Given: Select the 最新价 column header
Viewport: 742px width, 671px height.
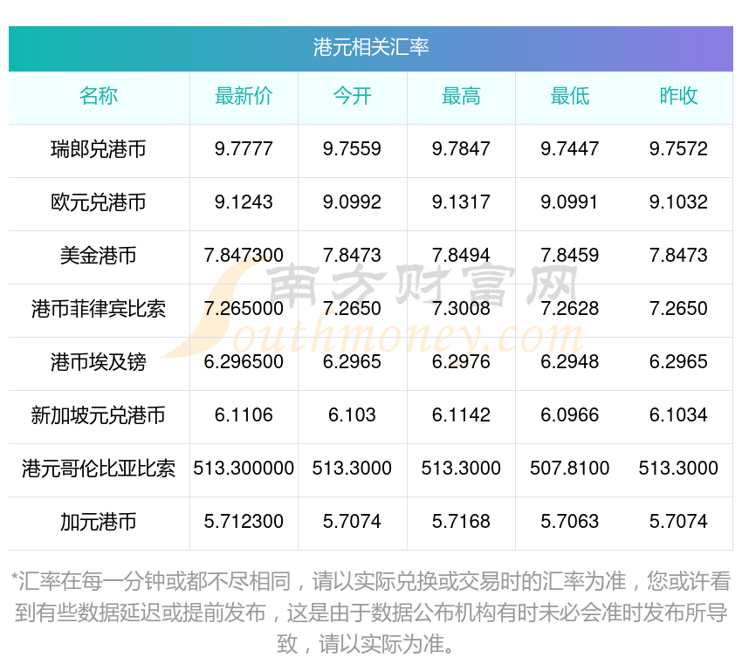Looking at the screenshot, I should [244, 96].
